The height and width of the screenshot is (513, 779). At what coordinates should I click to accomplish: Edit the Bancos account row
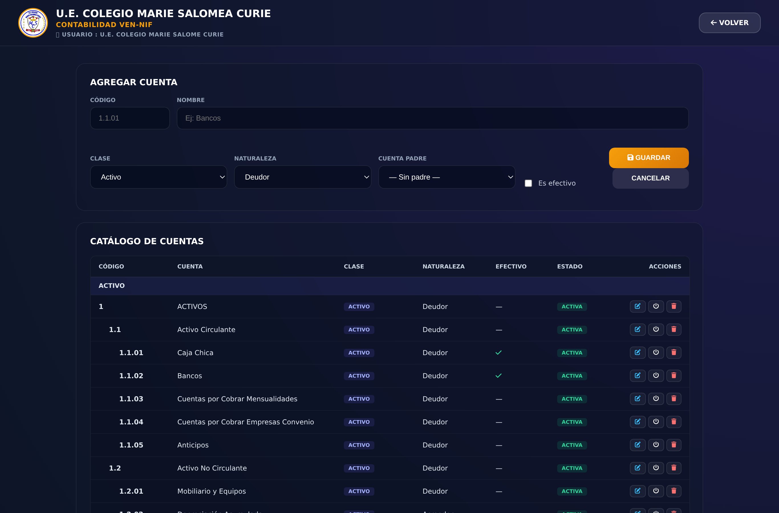tap(638, 376)
